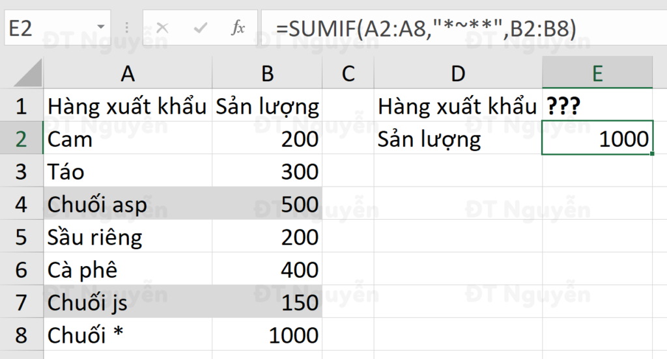Select column B header

[267, 74]
